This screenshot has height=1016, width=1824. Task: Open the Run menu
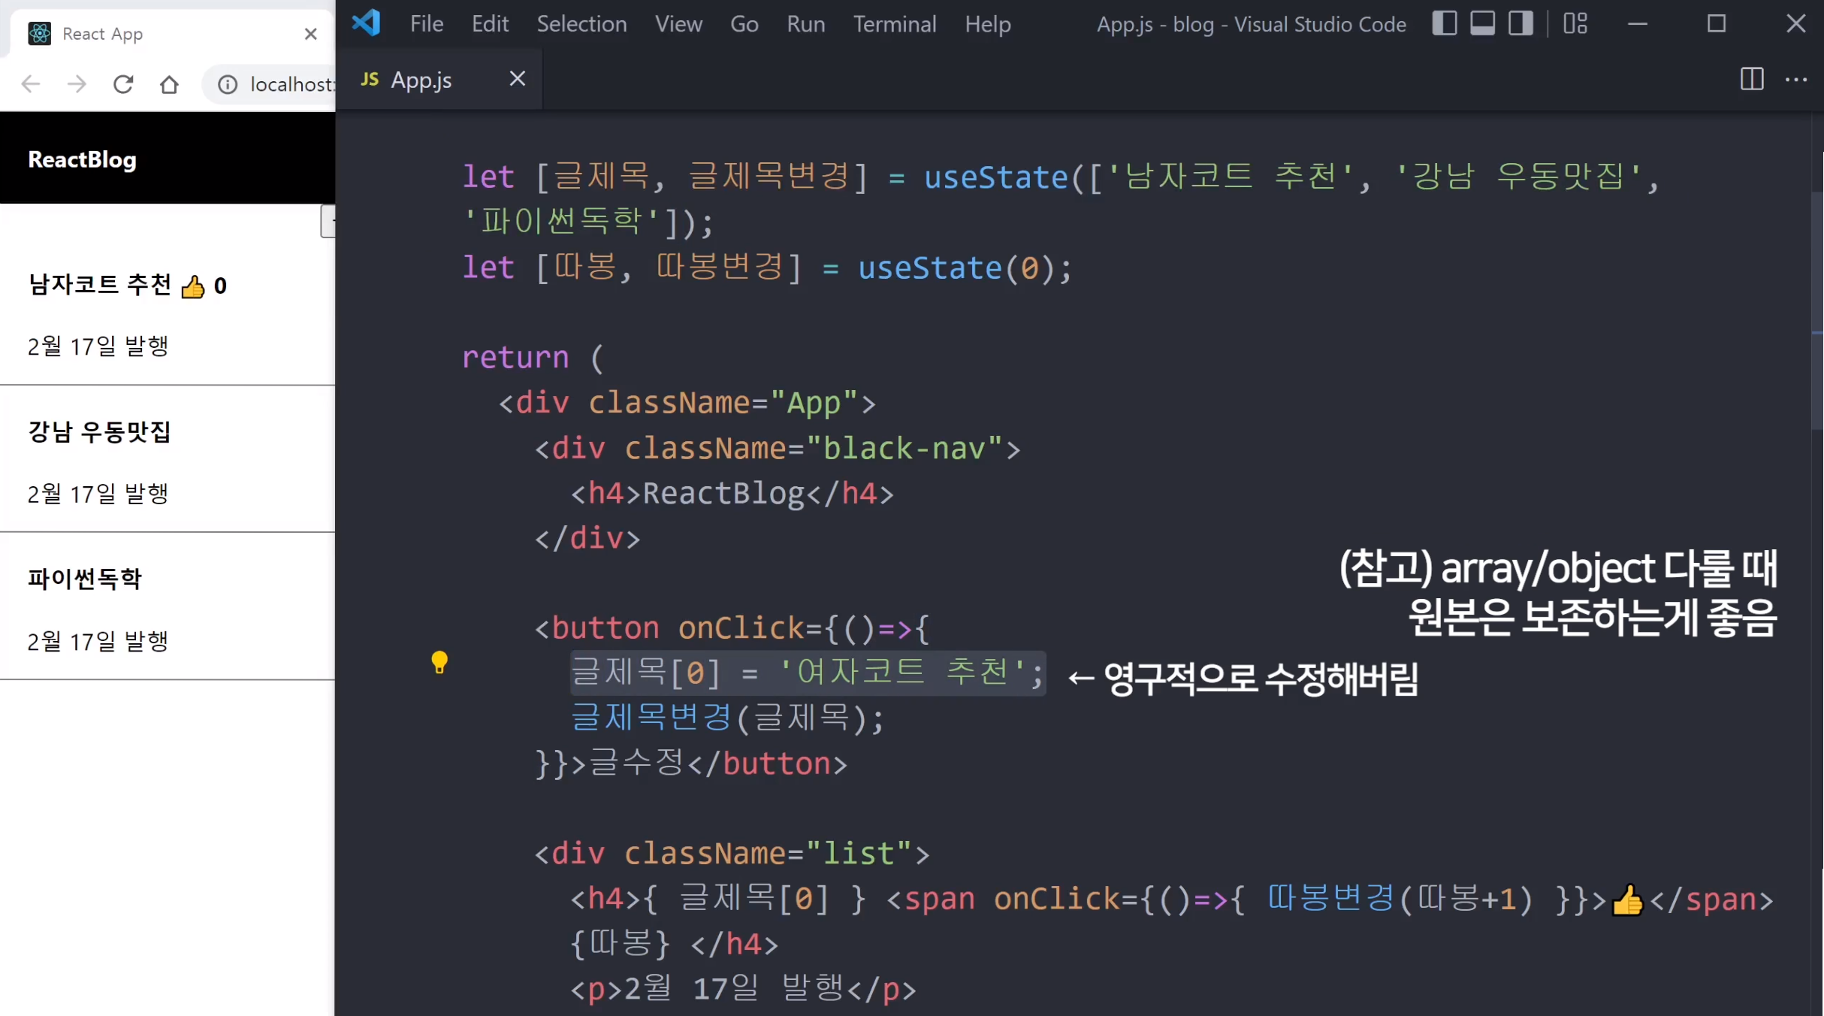805,24
